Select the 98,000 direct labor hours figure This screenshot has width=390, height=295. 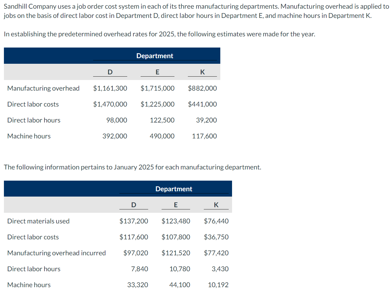[x=117, y=120]
